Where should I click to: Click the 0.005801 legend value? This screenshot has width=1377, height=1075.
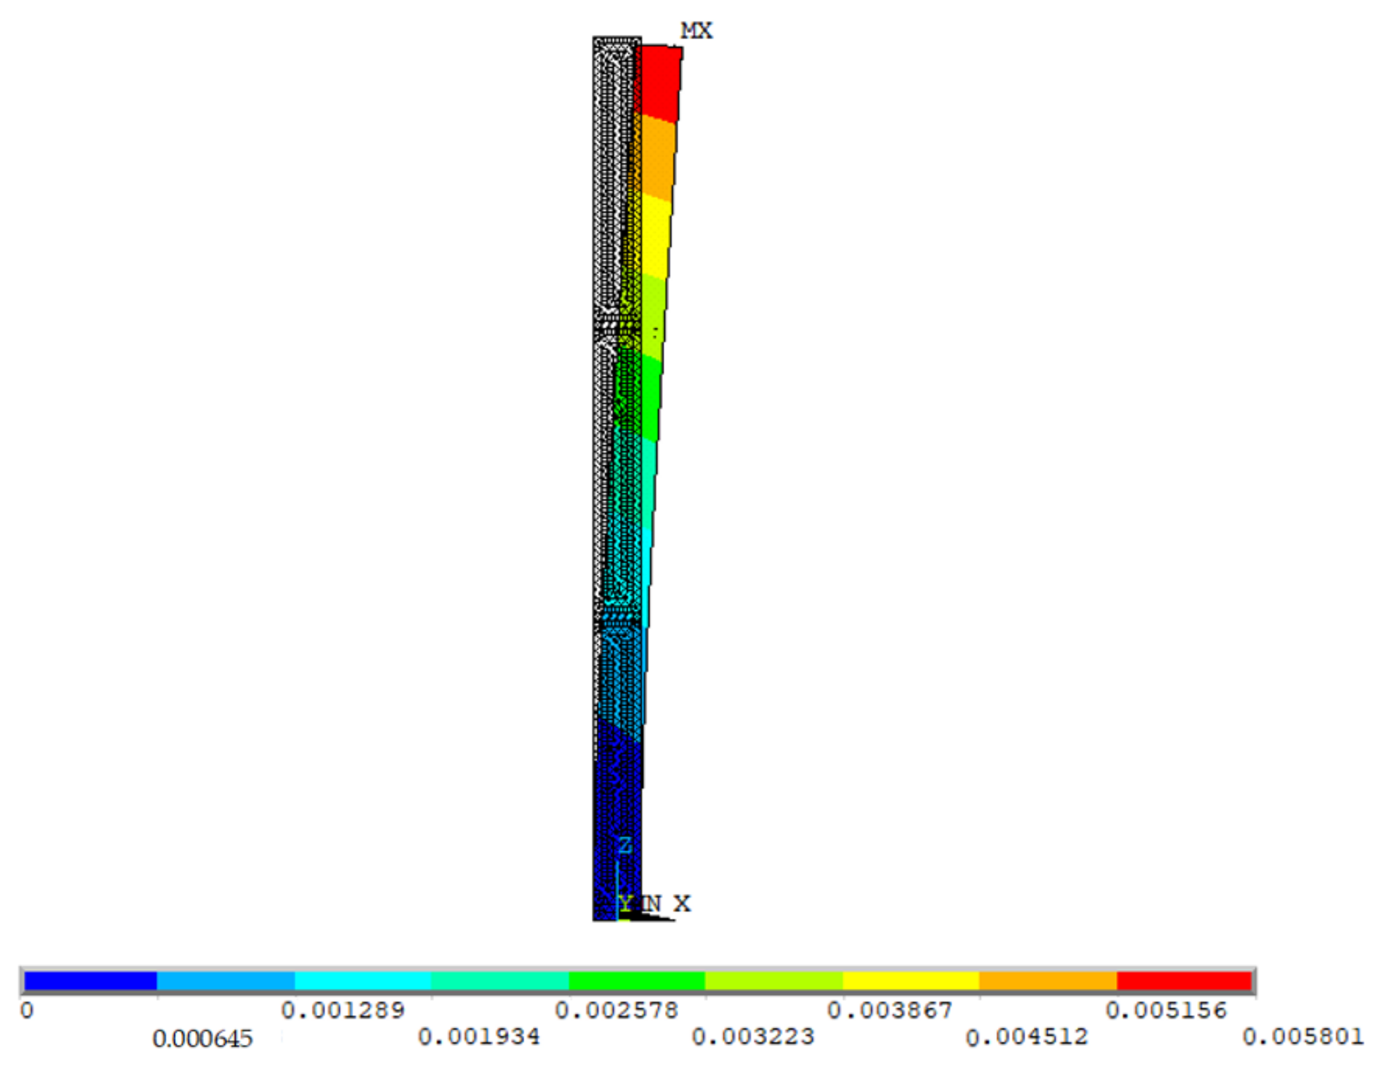1302,1037
